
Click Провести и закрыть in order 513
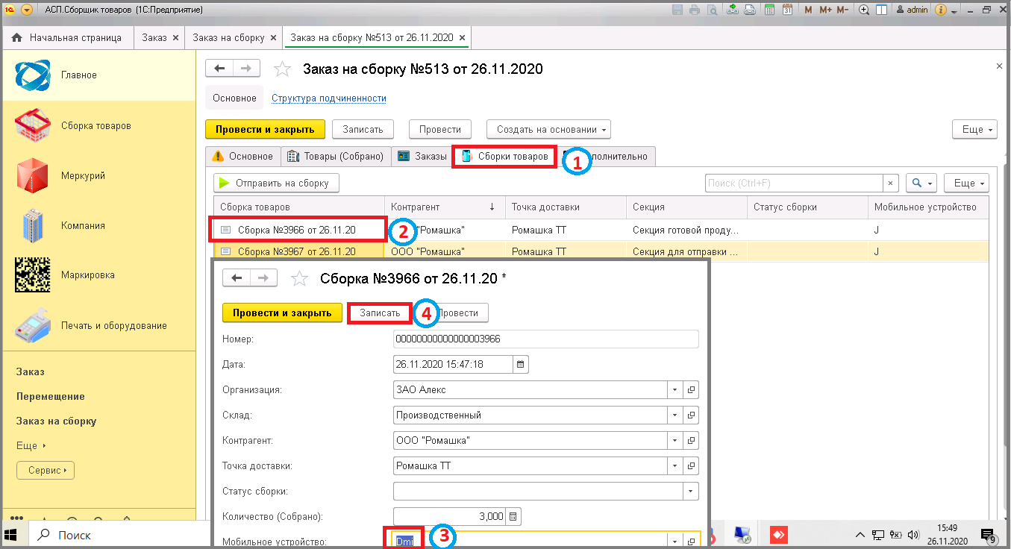265,129
